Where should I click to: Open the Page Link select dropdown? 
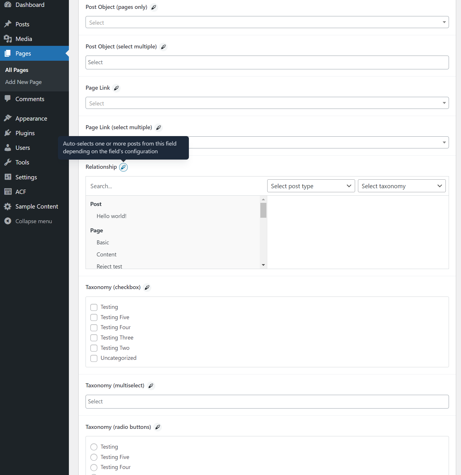point(267,103)
